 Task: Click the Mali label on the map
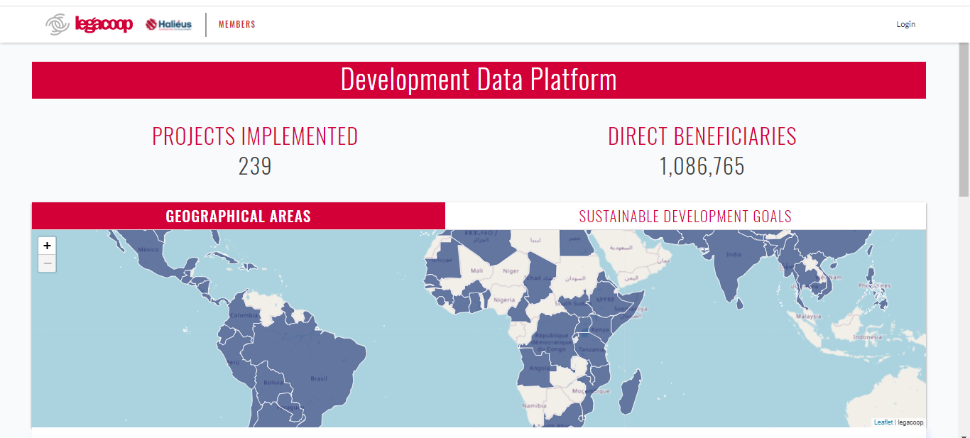tap(476, 270)
